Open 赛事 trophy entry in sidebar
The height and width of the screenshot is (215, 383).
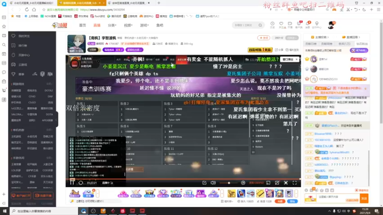(18, 74)
